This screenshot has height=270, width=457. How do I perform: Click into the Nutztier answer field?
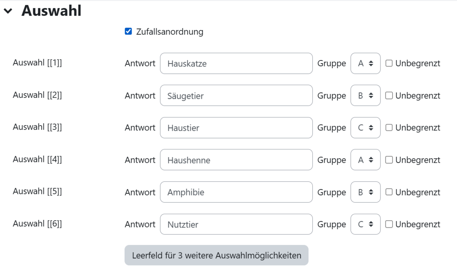click(236, 224)
